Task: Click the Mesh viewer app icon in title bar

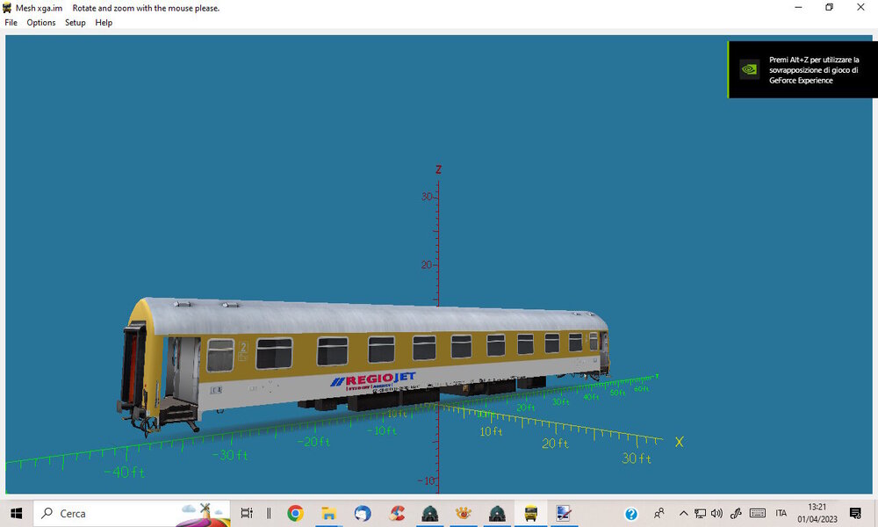Action: click(7, 8)
